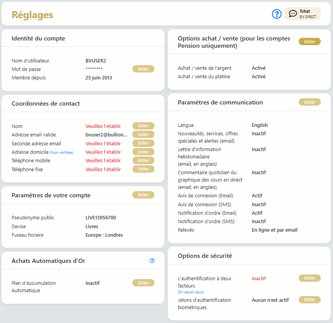
Task: Click the Non vérifiée address status link
Action: click(x=61, y=153)
